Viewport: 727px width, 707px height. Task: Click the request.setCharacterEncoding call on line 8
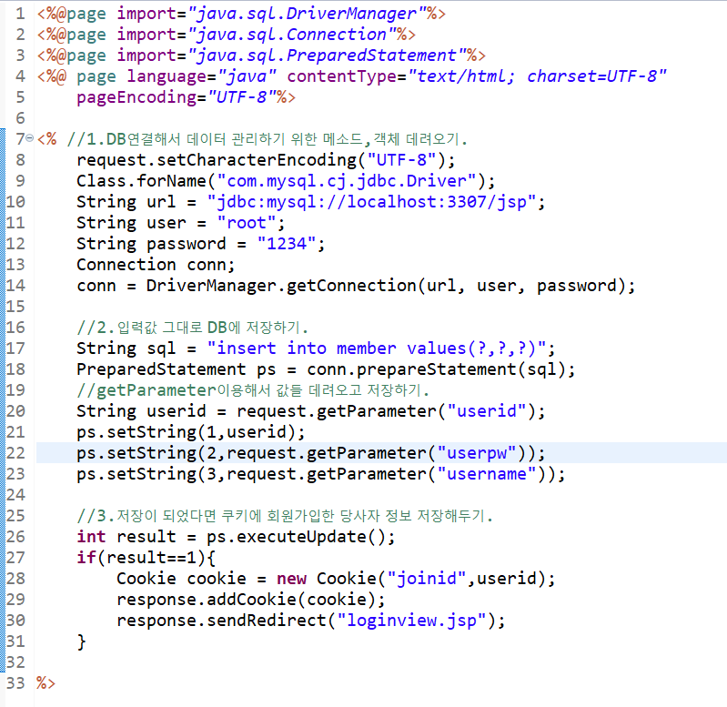click(x=266, y=160)
